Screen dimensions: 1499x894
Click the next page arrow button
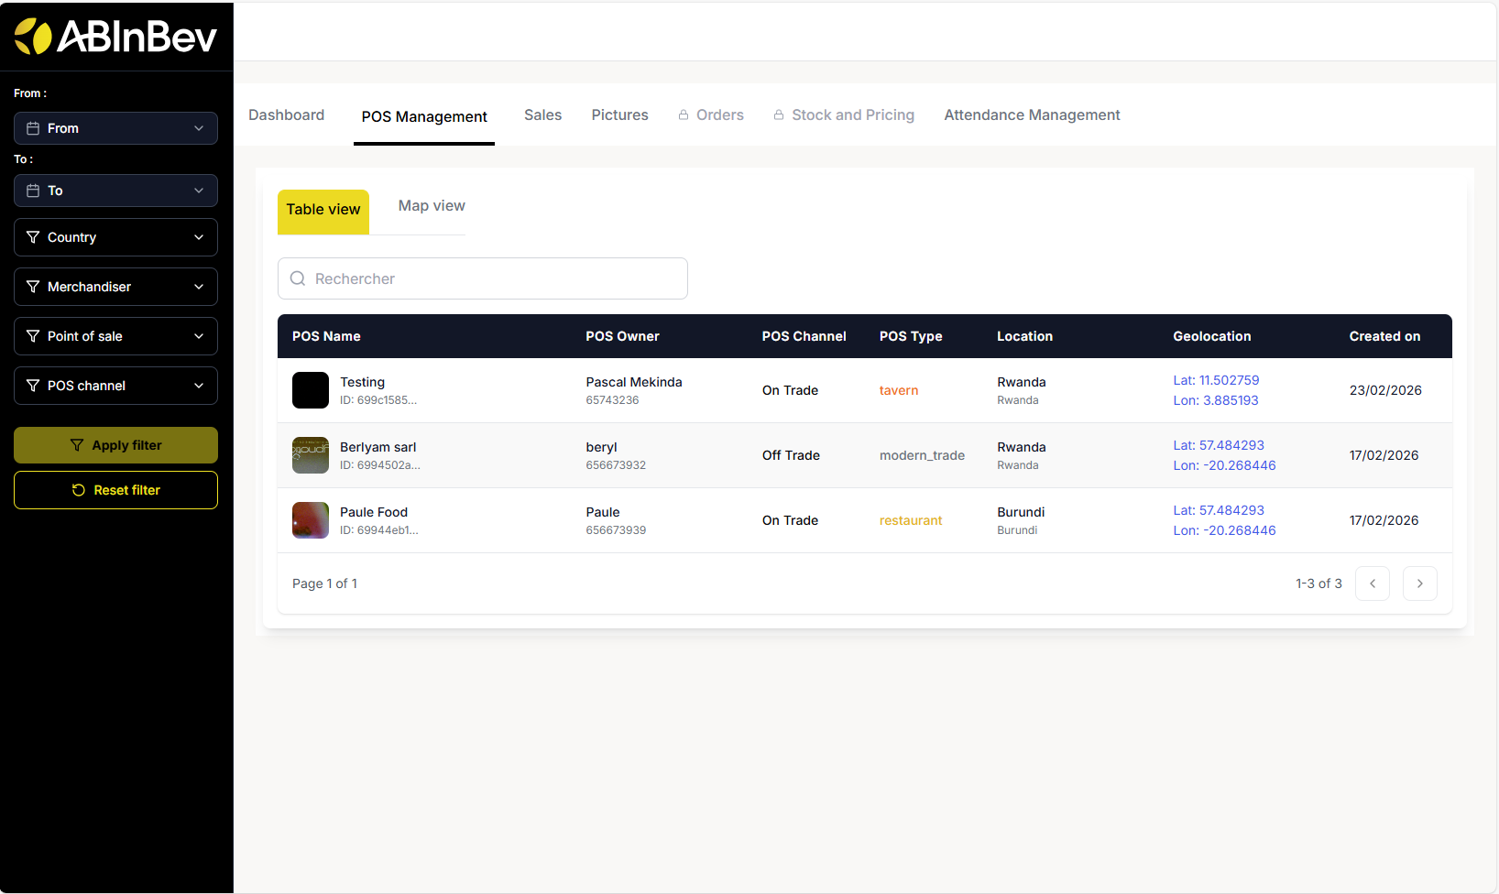[x=1419, y=583]
